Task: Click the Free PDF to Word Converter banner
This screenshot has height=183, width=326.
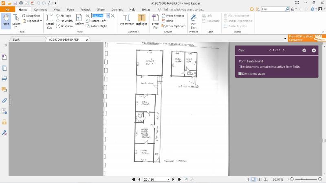Action: point(301,38)
